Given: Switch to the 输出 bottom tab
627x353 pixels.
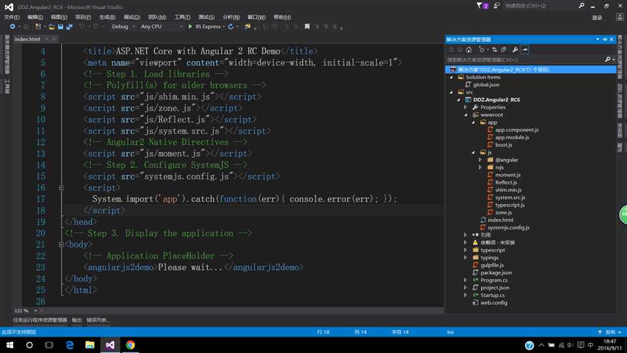Looking at the screenshot, I should (x=77, y=320).
